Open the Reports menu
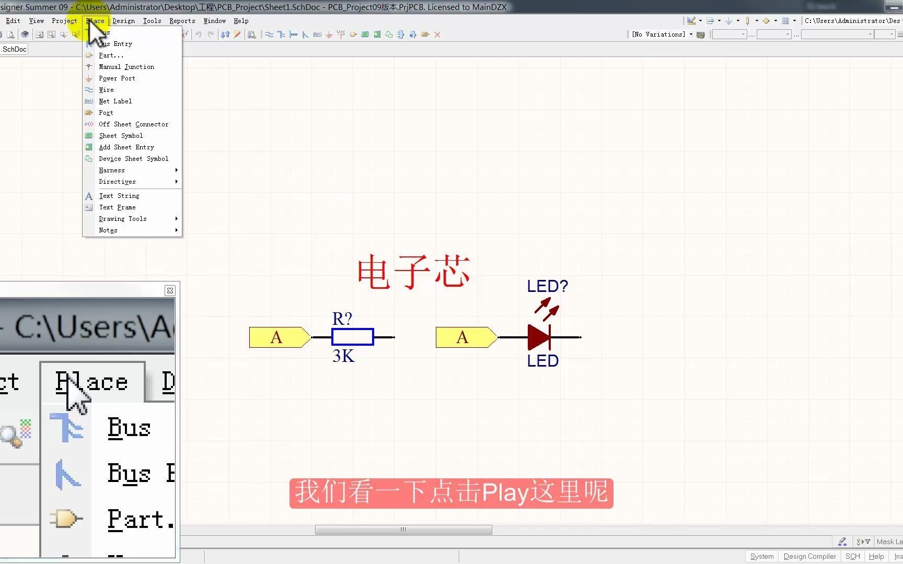Viewport: 903px width, 564px height. click(x=182, y=20)
